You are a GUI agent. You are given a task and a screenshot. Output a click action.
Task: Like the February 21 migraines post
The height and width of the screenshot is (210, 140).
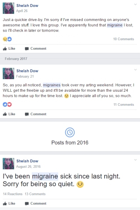pyautogui.click(x=9, y=114)
